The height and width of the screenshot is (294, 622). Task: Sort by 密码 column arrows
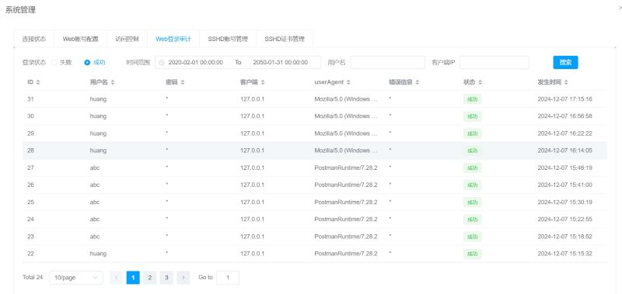coord(183,82)
